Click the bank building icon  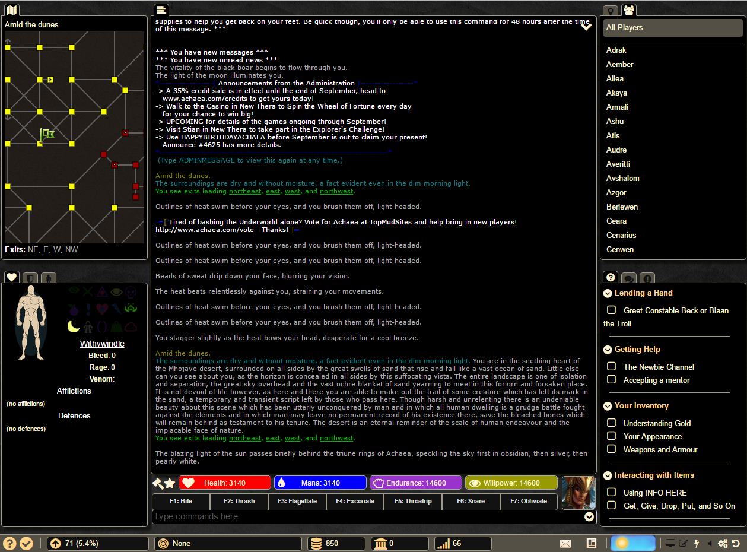coord(380,543)
